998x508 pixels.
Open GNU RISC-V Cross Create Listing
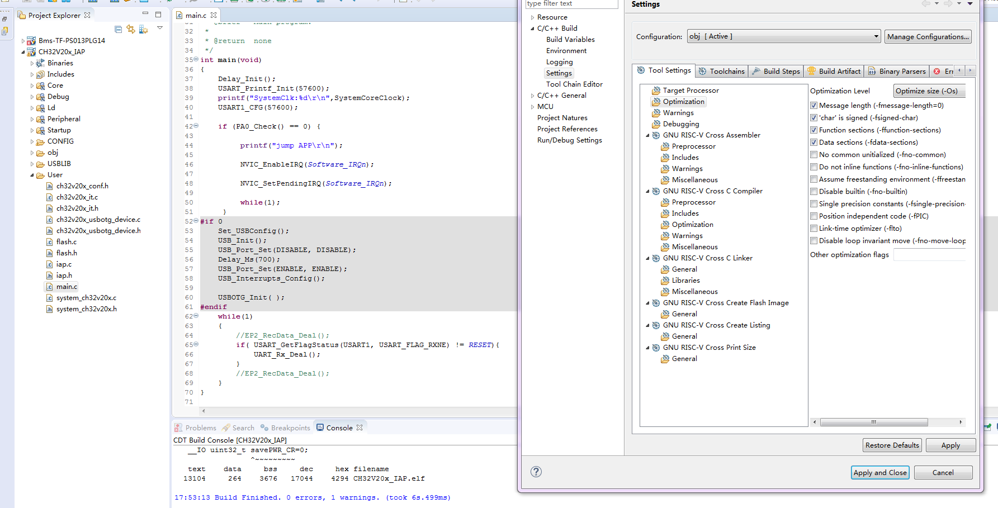pyautogui.click(x=716, y=325)
